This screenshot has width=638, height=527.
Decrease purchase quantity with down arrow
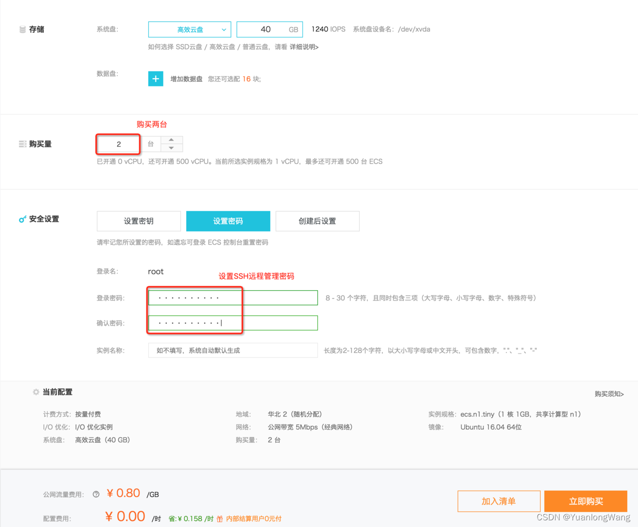coord(171,148)
